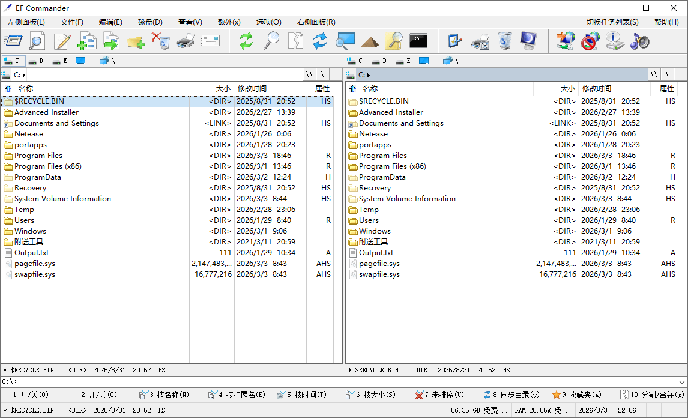688x418 pixels.
Task: Switch left panel to drive D
Action: tap(34, 61)
